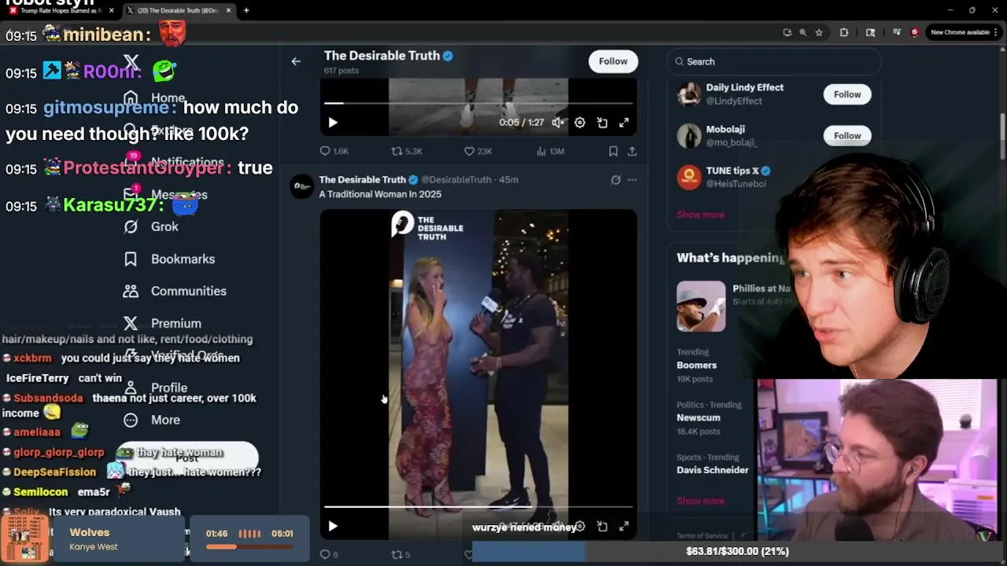Screen dimensions: 1007x566
Task: Reply to the post with 1.6K replies
Action: (x=334, y=151)
